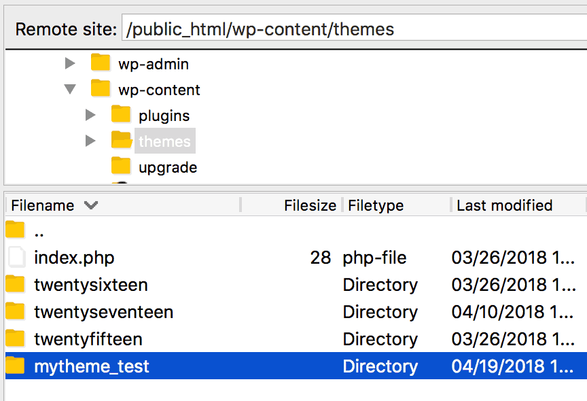Click the twentysixteen folder icon

coord(15,284)
